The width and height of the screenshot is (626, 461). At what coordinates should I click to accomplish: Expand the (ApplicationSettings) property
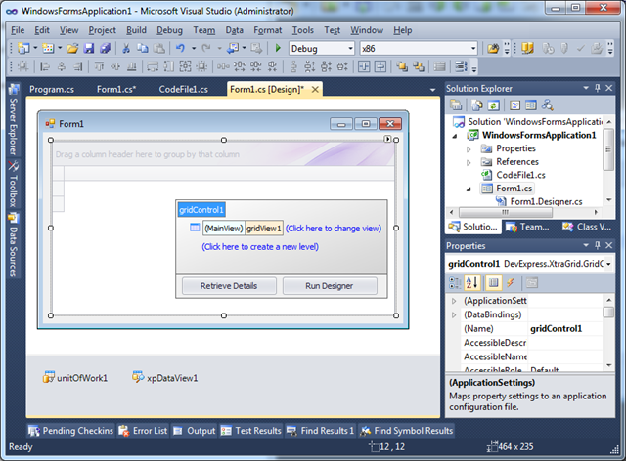(x=454, y=301)
